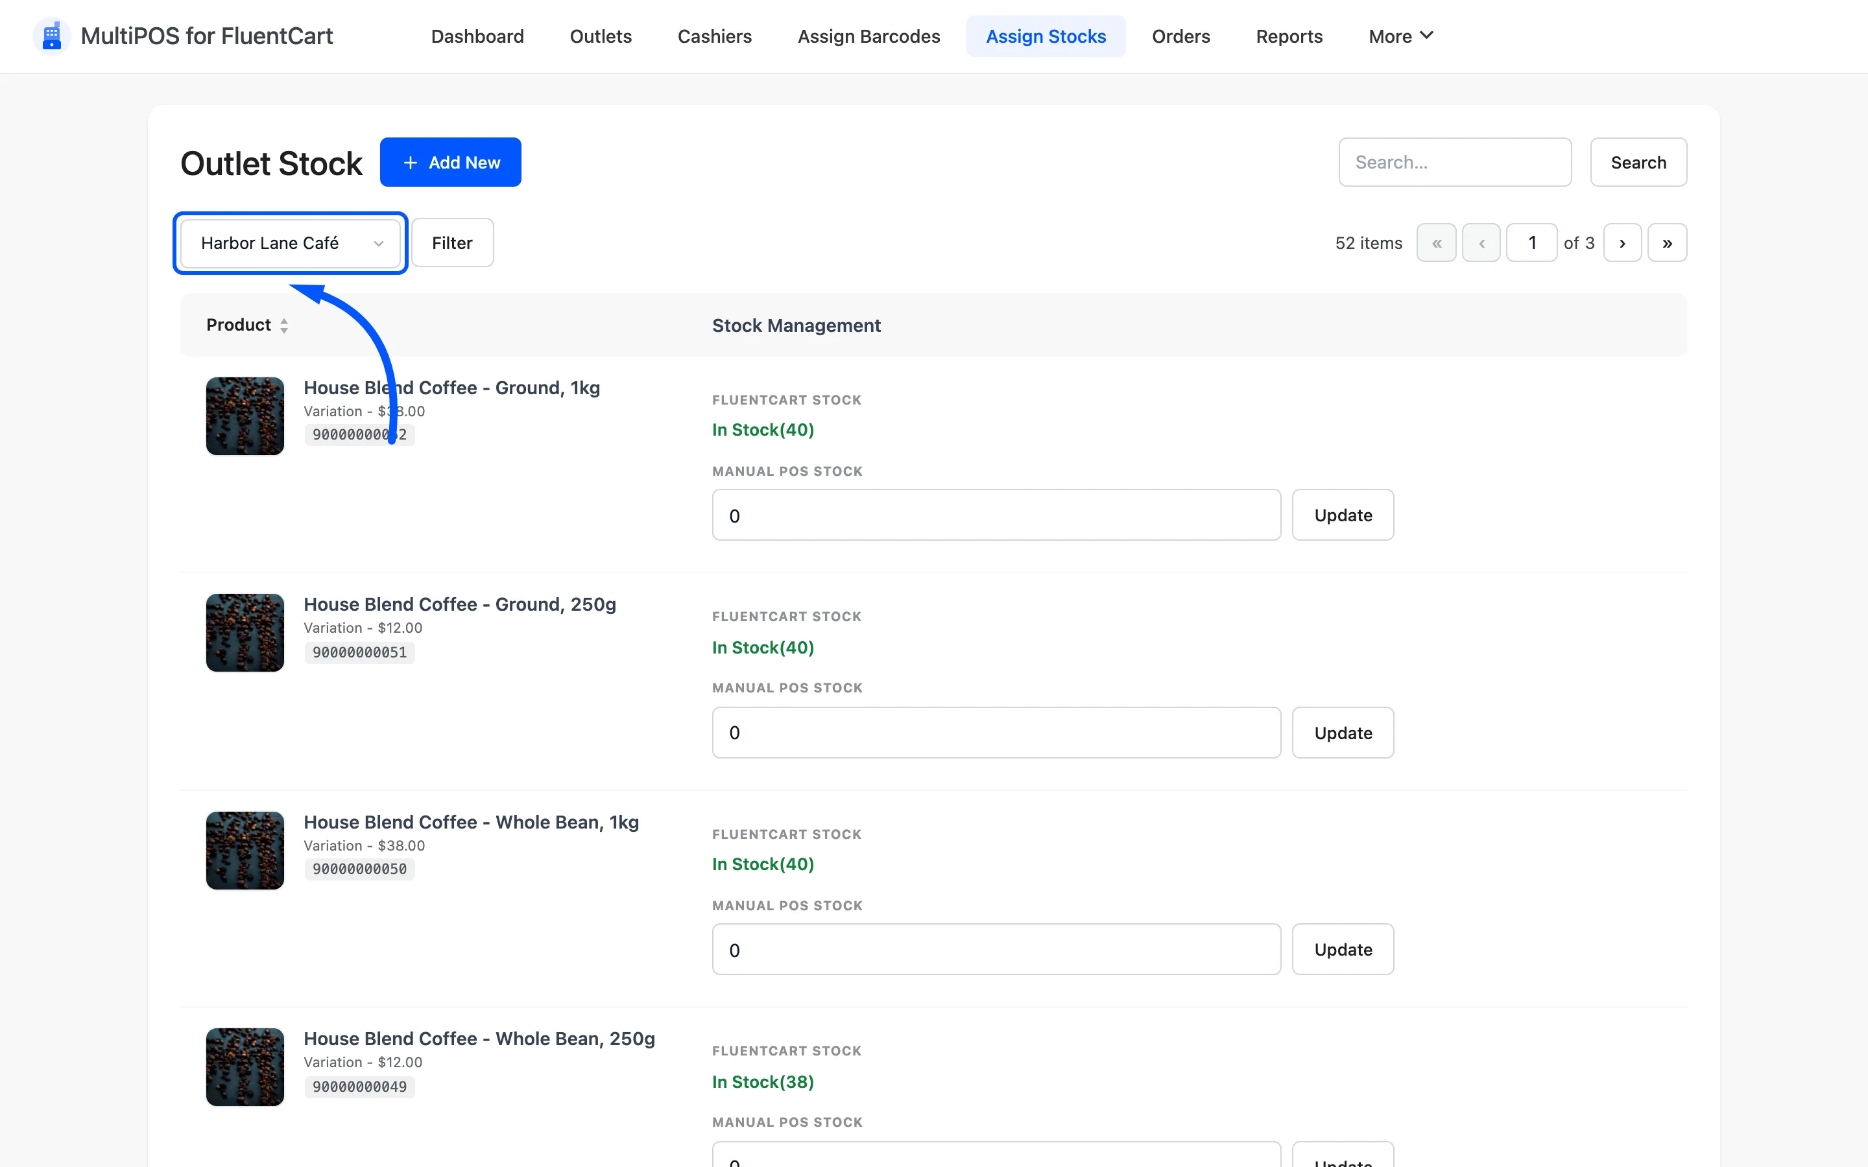Image resolution: width=1868 pixels, height=1167 pixels.
Task: Click the MultiPOS building logo icon
Action: (52, 36)
